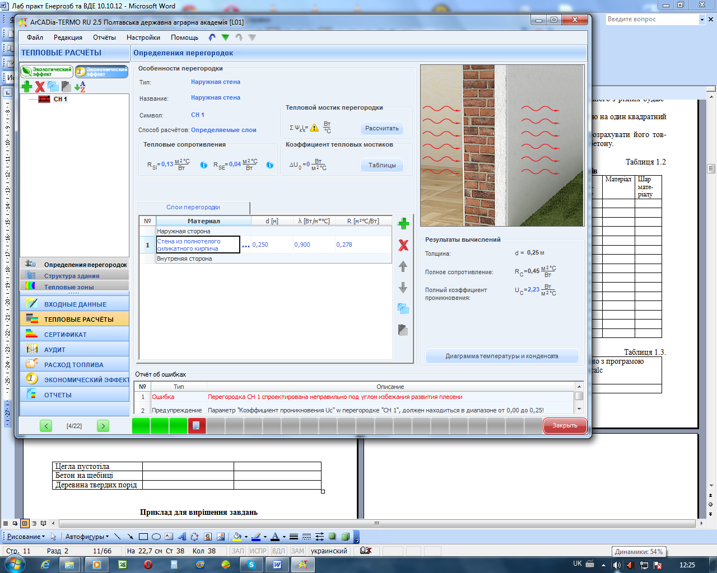717x573 pixels.
Task: Copy the partition above the CH 1 tree
Action: coord(53,86)
